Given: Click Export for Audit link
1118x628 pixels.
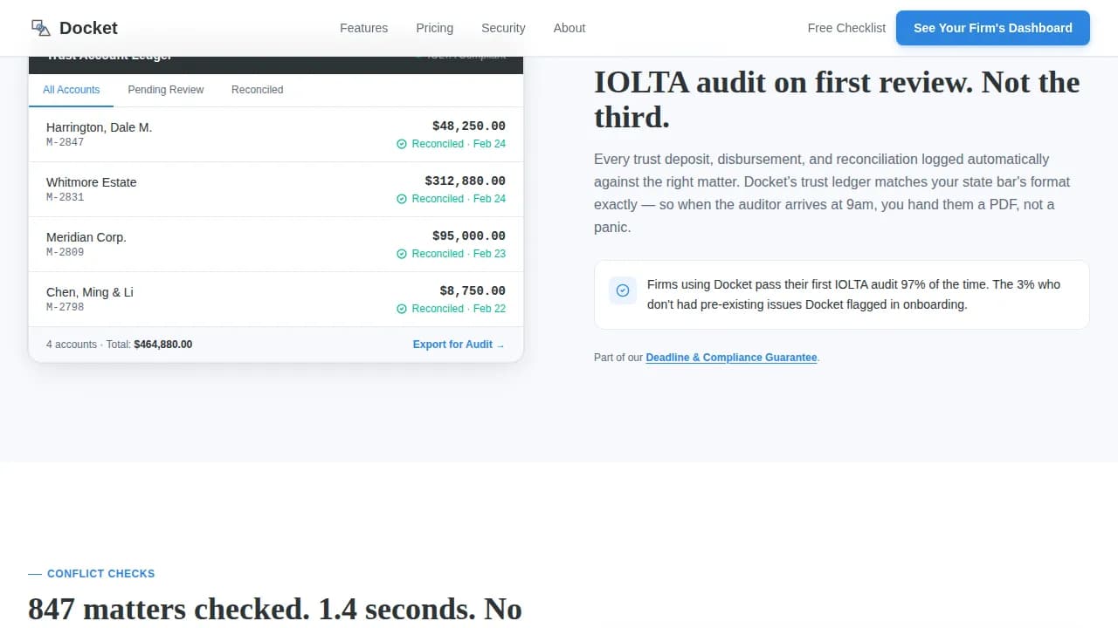Looking at the screenshot, I should point(459,345).
